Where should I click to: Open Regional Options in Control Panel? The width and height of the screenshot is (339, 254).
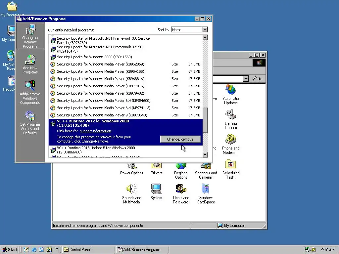pos(181,171)
